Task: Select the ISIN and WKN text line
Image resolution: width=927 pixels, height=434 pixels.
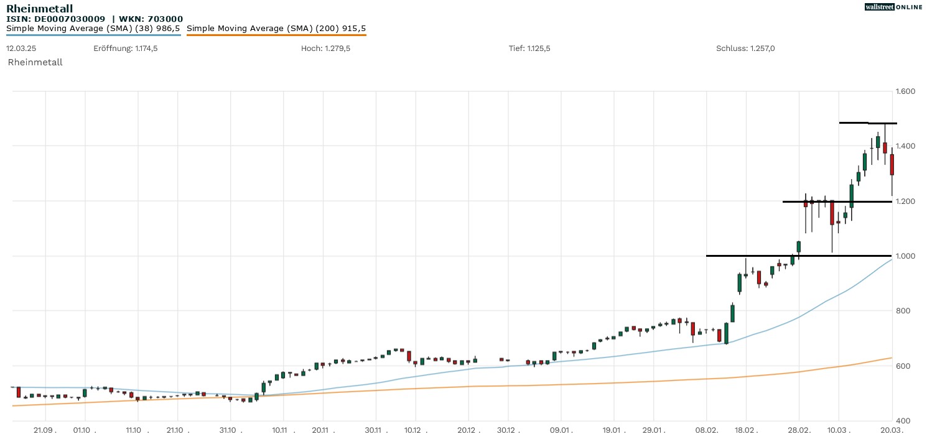Action: pyautogui.click(x=95, y=19)
